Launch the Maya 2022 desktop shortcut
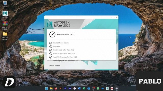The height and width of the screenshot is (91, 163). click(x=5, y=14)
